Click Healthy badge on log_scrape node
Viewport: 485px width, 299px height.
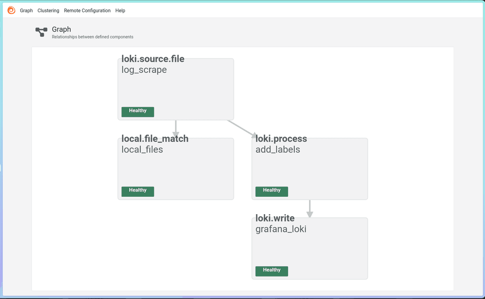(138, 112)
